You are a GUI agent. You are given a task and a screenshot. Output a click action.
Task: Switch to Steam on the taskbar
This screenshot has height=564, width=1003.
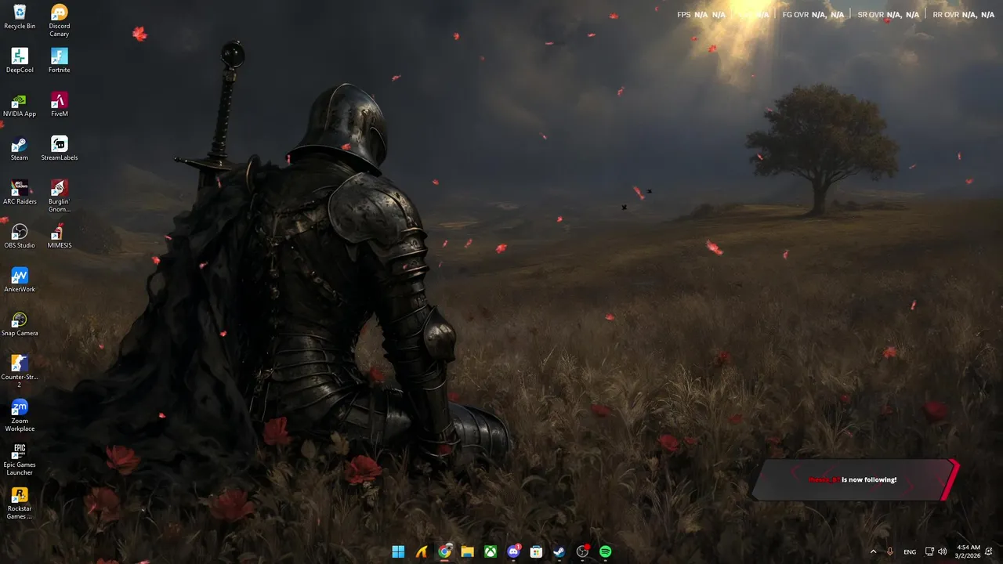point(559,551)
